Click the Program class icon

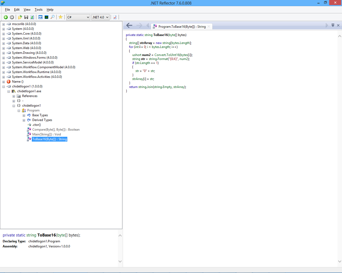pos(24,110)
